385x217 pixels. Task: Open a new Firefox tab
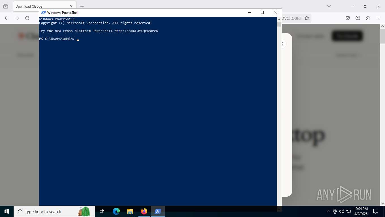(82, 6)
